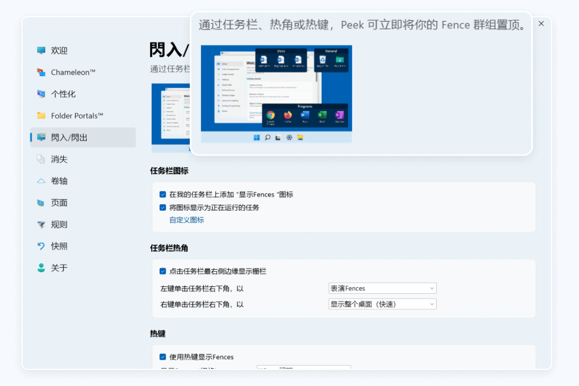Click the 消失 icon in sidebar

click(x=41, y=159)
